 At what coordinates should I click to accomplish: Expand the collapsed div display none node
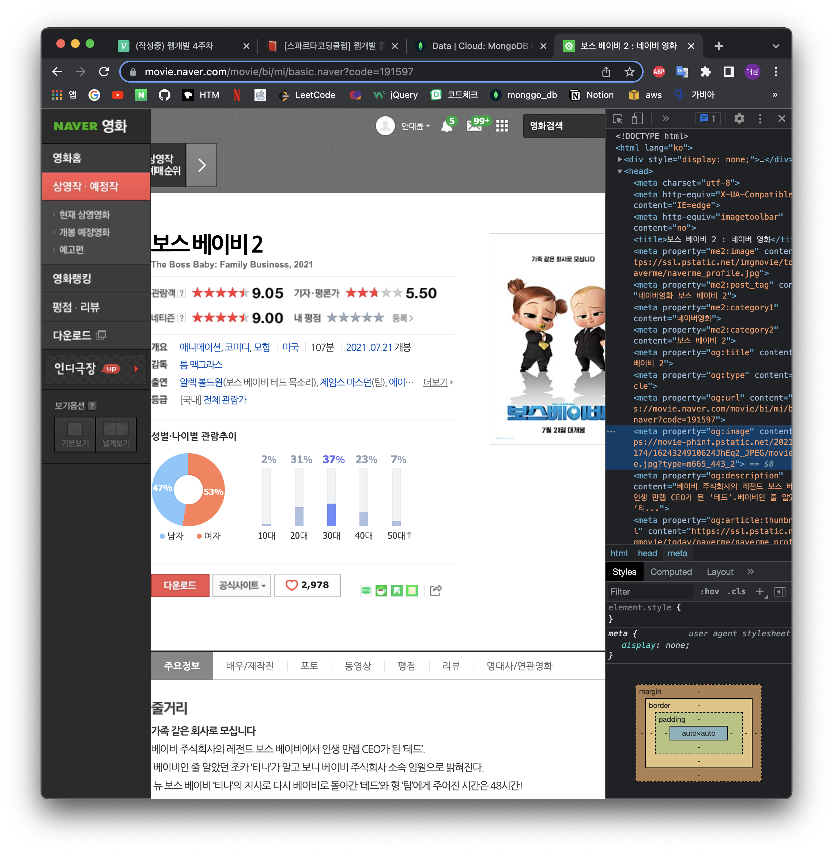point(619,160)
